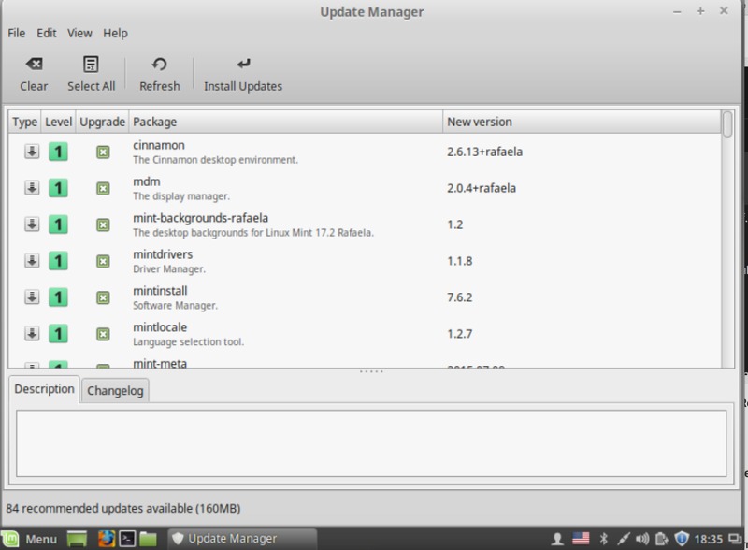Uncheck the cinnamon upgrade checkbox
This screenshot has height=550, width=748.
(x=103, y=152)
